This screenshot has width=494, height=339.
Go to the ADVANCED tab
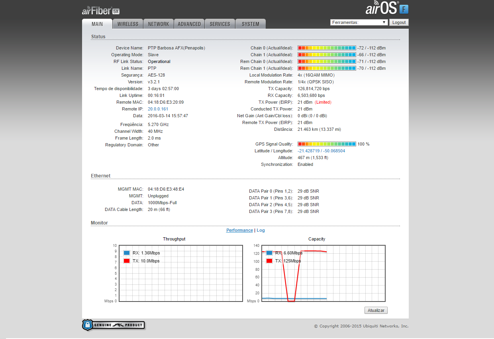[189, 24]
